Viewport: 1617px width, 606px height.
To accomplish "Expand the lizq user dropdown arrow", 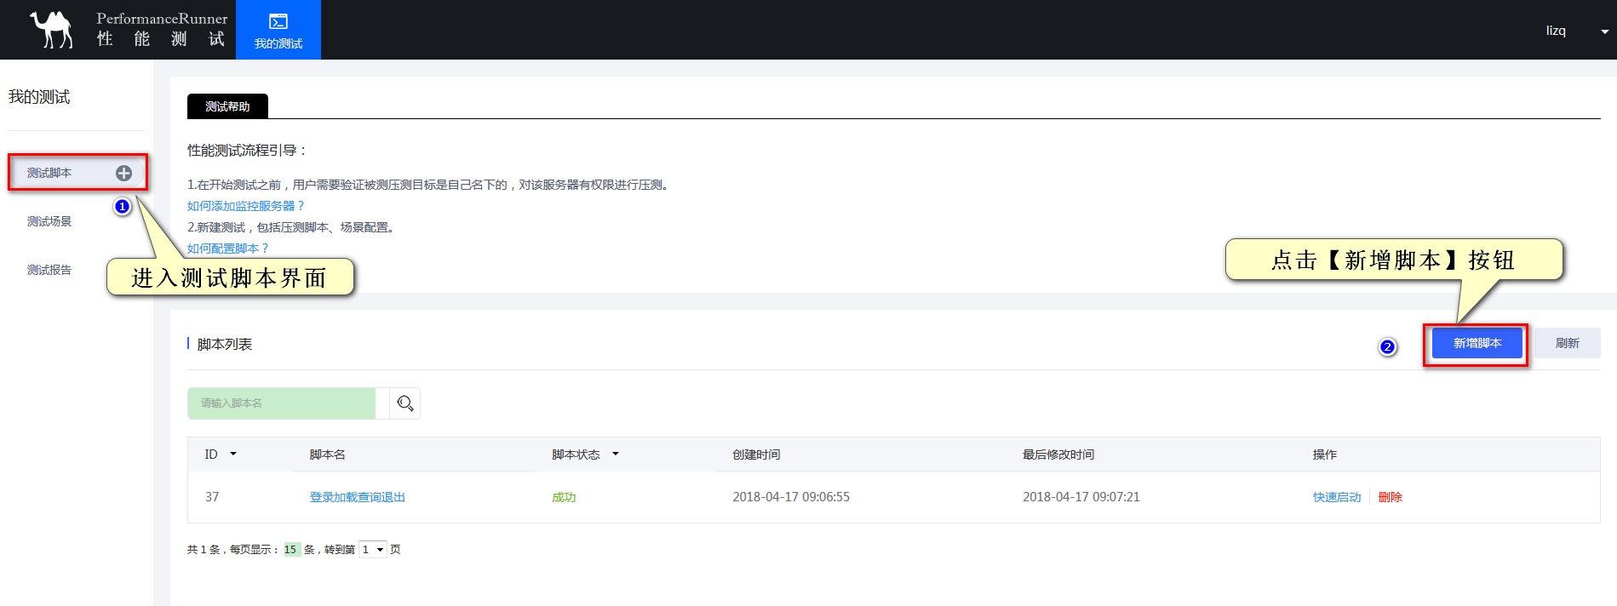I will pos(1604,31).
